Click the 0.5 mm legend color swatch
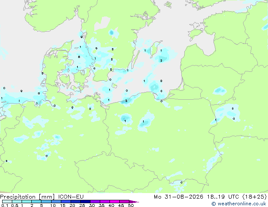Viewport: 268px width, 207px height. coord(17,202)
